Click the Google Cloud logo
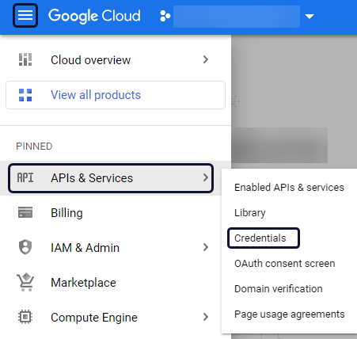 coord(94,16)
